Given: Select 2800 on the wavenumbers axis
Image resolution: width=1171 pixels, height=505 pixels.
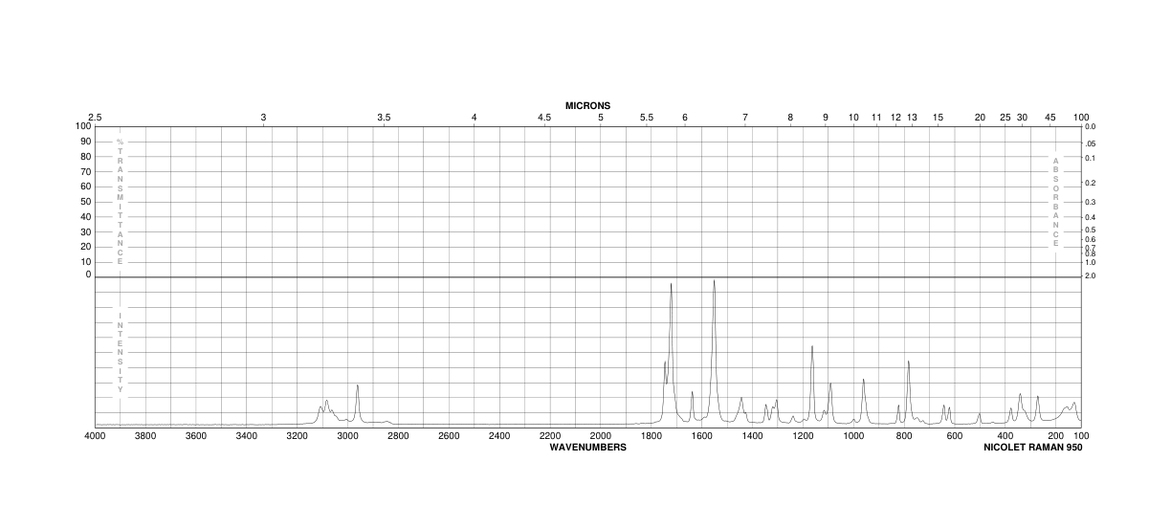Looking at the screenshot, I should point(398,436).
